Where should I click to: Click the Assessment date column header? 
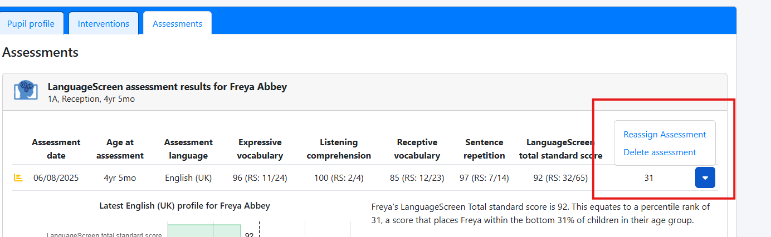56,149
